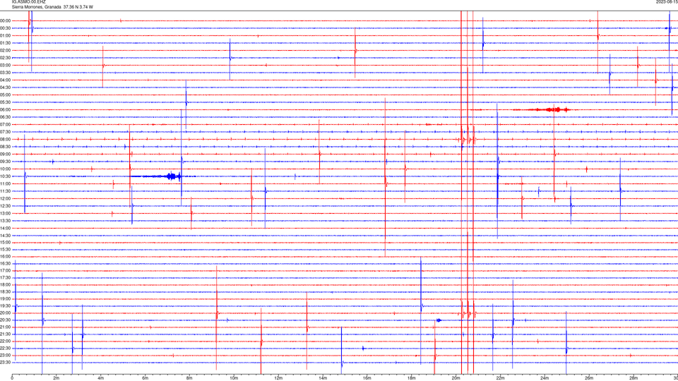This screenshot has width=678, height=381.
Task: Select the 00:00 time row label
Action: 5,20
